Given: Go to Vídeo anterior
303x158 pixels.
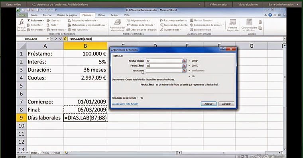Looking at the screenshot, I should [x=218, y=4].
